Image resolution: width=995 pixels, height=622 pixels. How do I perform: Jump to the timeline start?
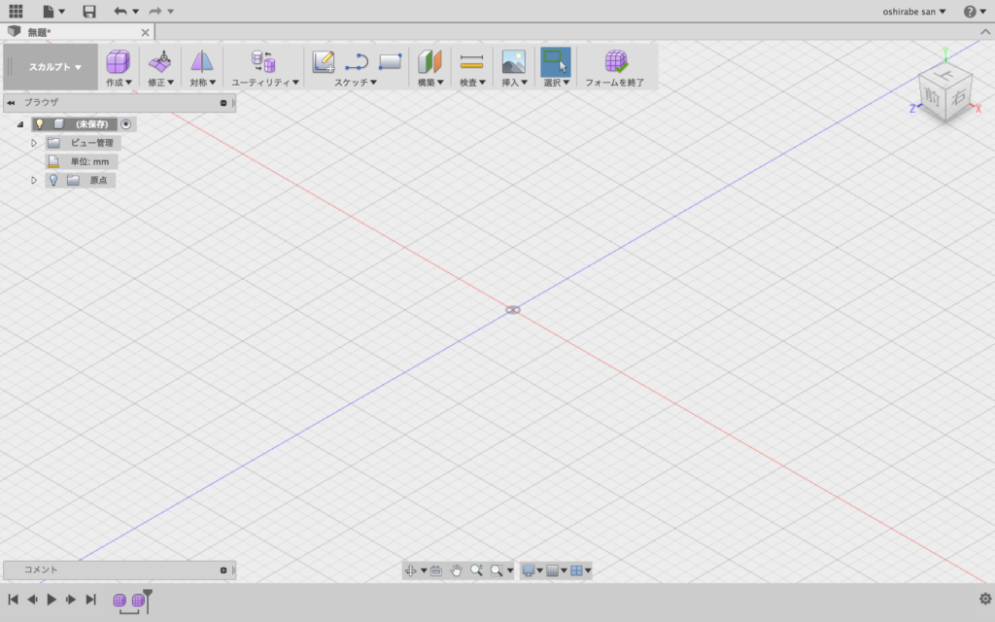(x=13, y=599)
